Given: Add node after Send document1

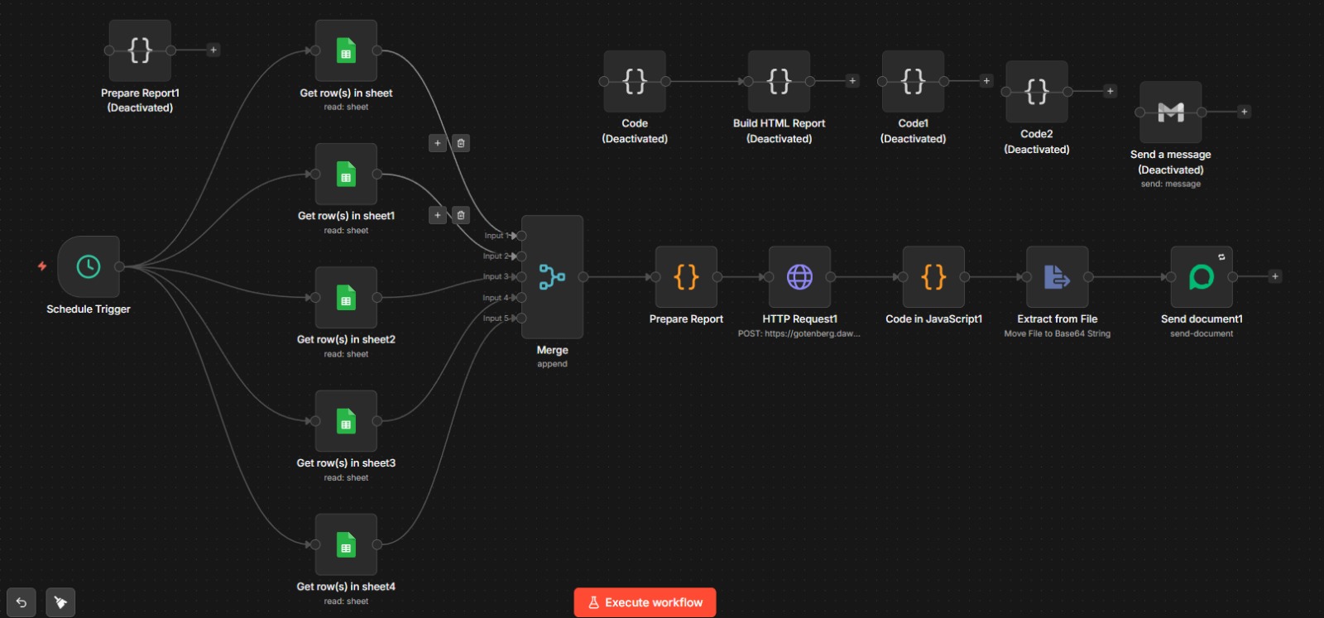Looking at the screenshot, I should coord(1275,276).
